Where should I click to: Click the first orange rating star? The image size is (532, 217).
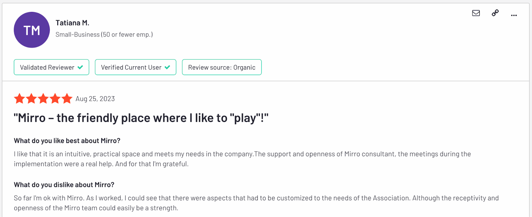[19, 99]
